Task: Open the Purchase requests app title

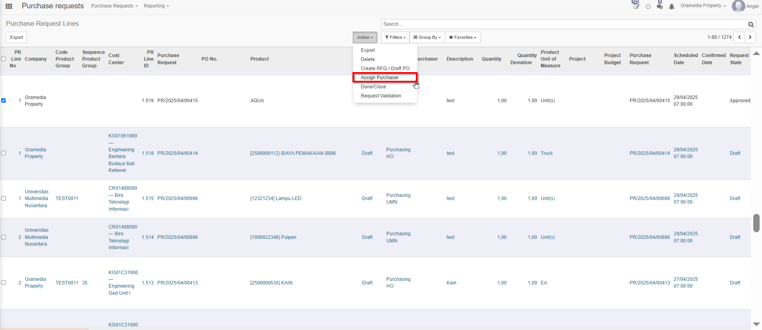Action: pyautogui.click(x=53, y=6)
